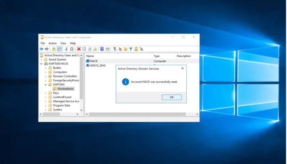Viewport: 287px width, 164px height.
Task: Click the Cut scissors icon
Action: 66,49
